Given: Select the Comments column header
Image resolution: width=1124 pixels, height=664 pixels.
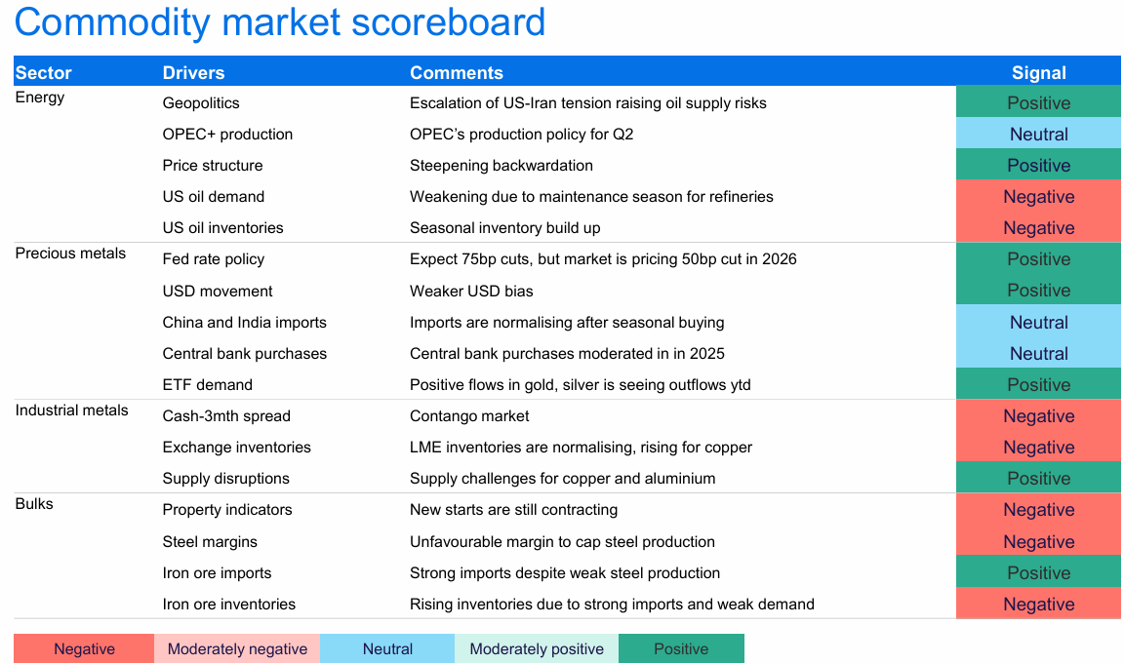Looking at the screenshot, I should pyautogui.click(x=457, y=73).
